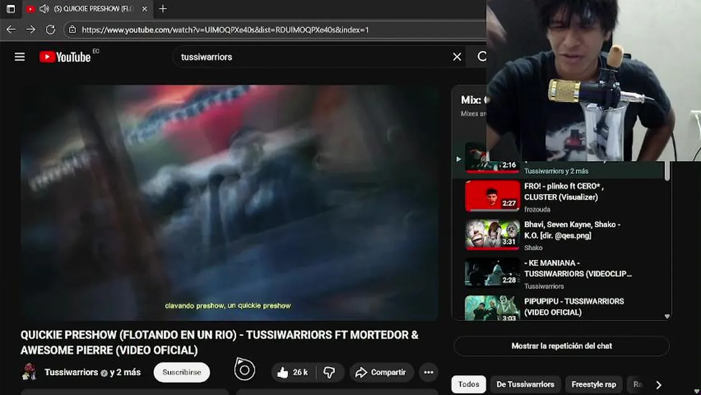Open more actions three-dot menu

[x=429, y=373]
